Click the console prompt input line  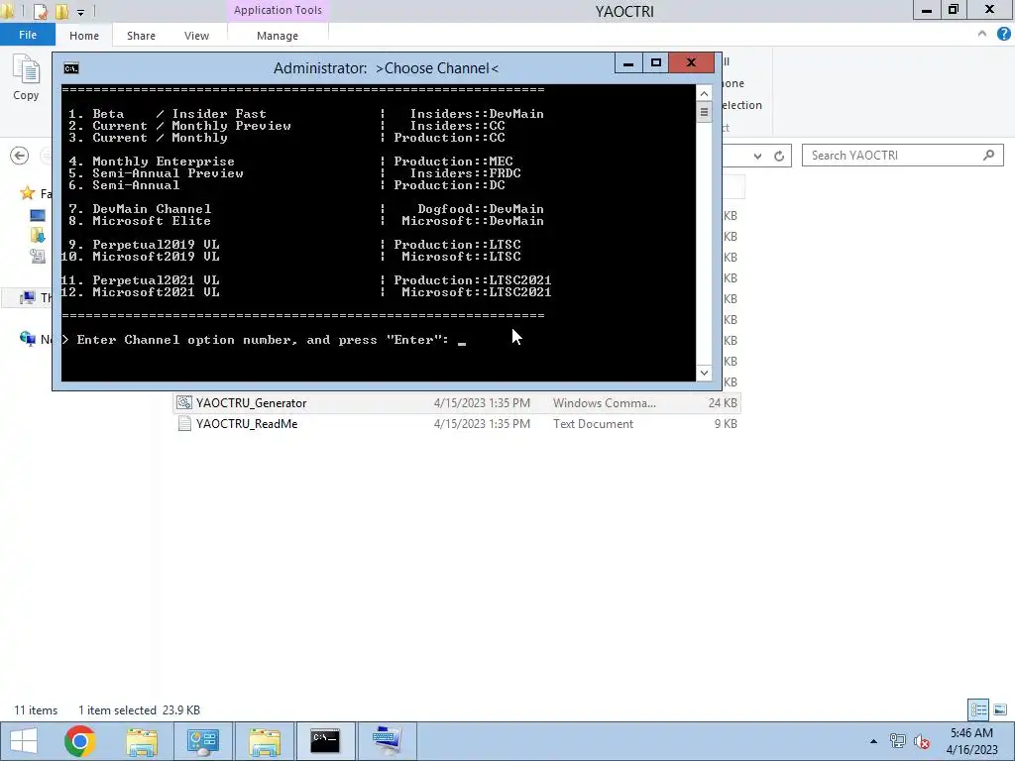tap(264, 340)
